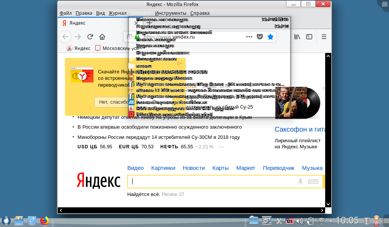Click the Регион 27 link
The image size is (389, 227).
(173, 194)
